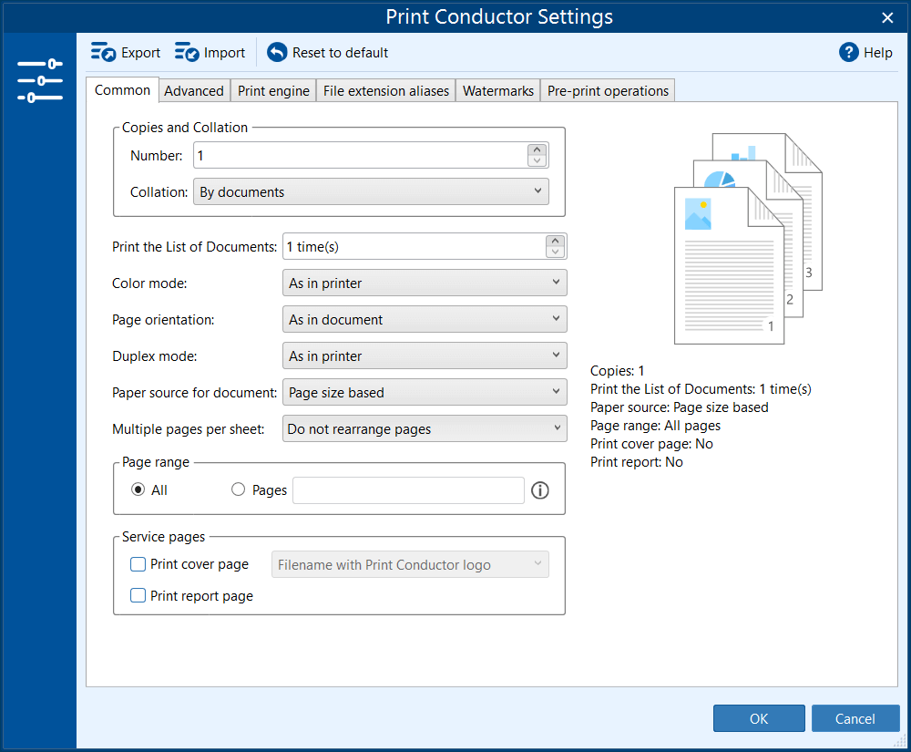Click the Cancel button

click(x=855, y=718)
